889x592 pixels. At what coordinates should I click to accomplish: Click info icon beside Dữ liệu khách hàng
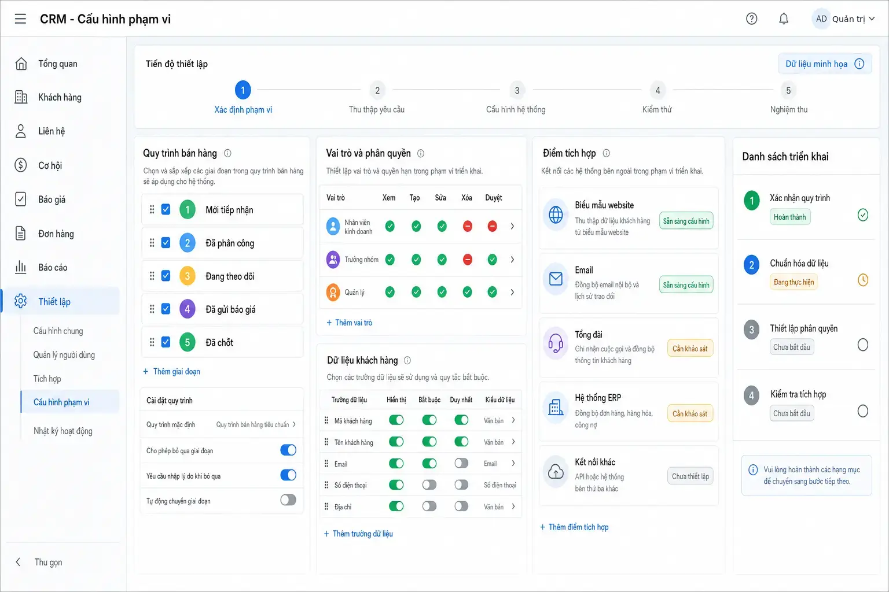pyautogui.click(x=407, y=360)
